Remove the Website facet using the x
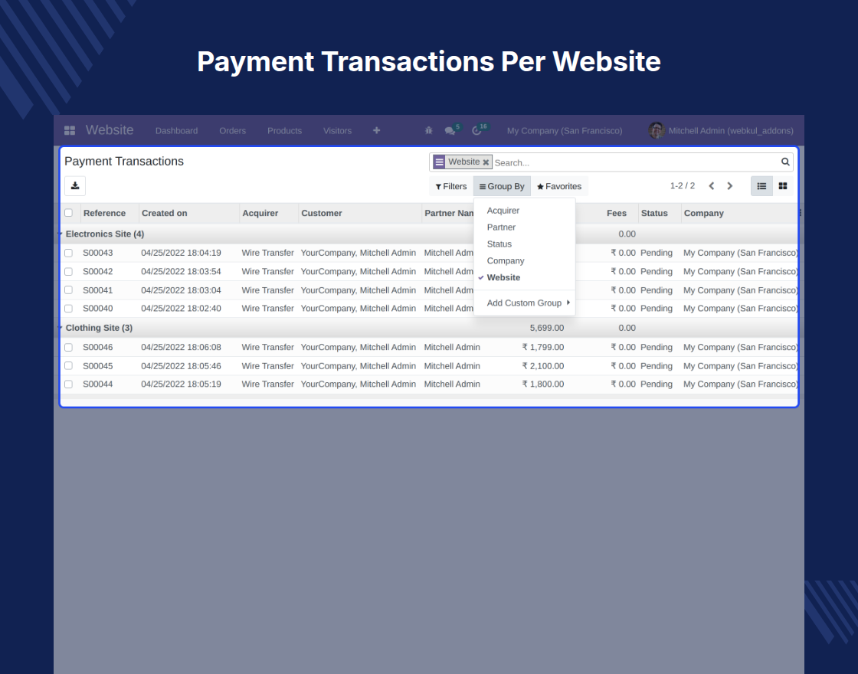Image resolution: width=858 pixels, height=674 pixels. tap(486, 162)
